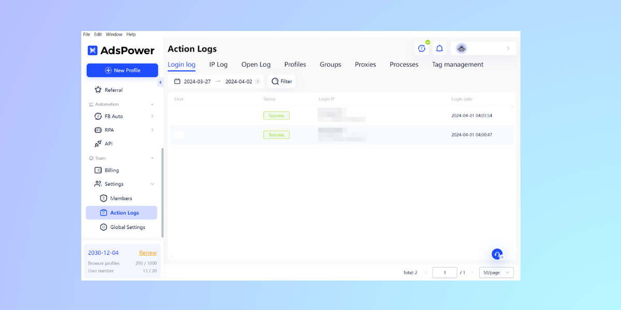
Task: Open the notifications bell
Action: [439, 48]
